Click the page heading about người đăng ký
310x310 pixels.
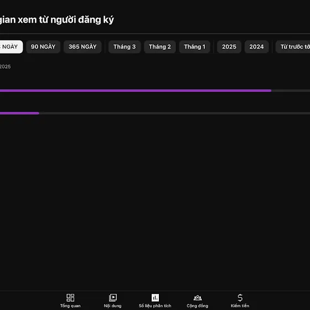[x=56, y=20]
